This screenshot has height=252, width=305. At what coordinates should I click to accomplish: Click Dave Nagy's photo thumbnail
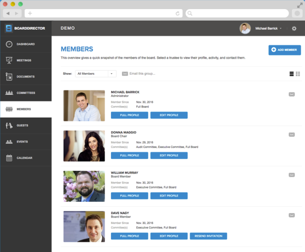coord(84,227)
